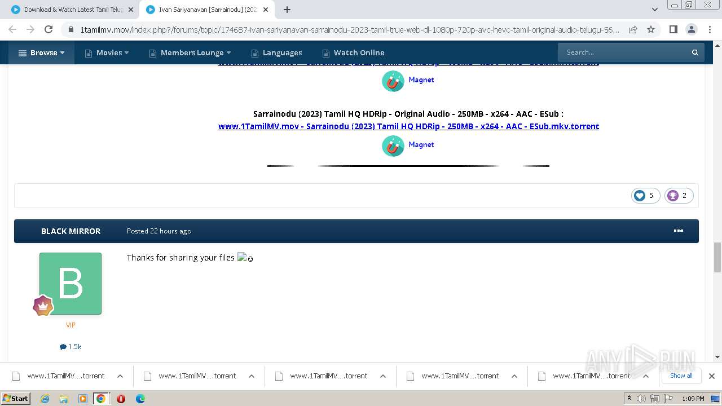Click the magnifier search button

click(695, 52)
